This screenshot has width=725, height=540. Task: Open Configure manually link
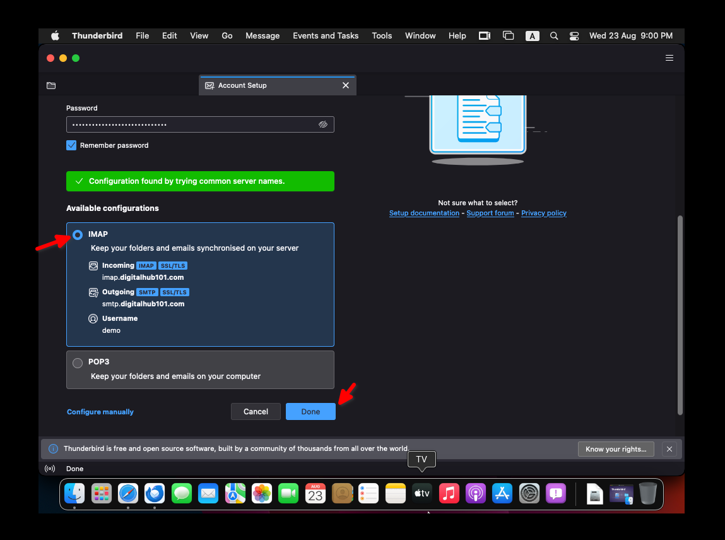[100, 412]
